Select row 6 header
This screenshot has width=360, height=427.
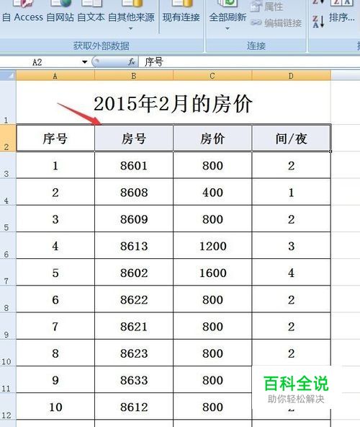click(8, 245)
